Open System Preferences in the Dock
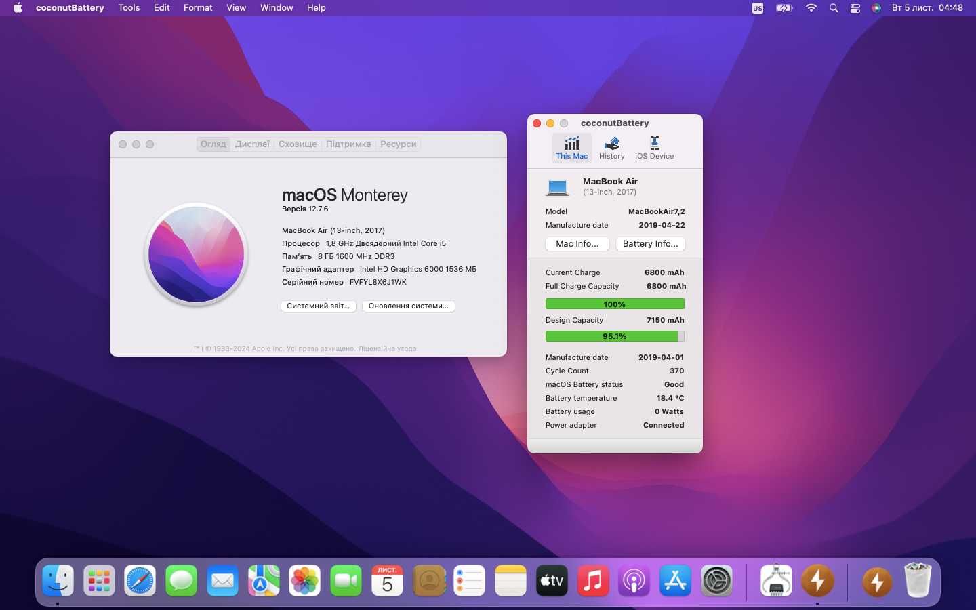The width and height of the screenshot is (976, 610). click(716, 581)
